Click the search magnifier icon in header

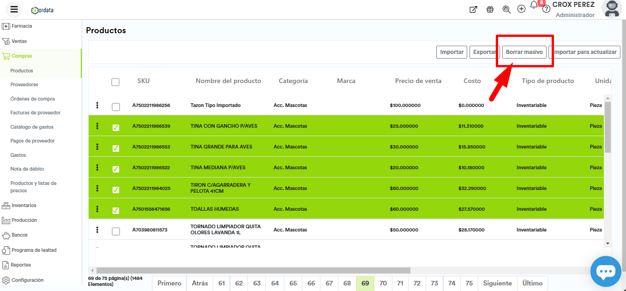(506, 9)
